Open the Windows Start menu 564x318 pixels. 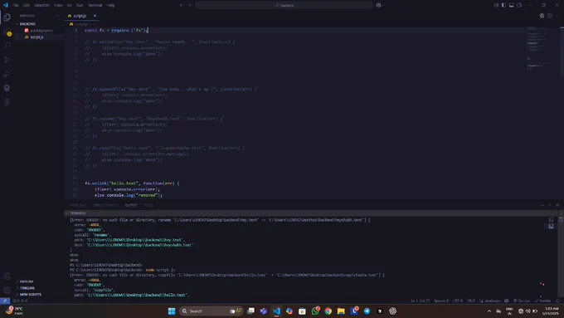(172, 311)
